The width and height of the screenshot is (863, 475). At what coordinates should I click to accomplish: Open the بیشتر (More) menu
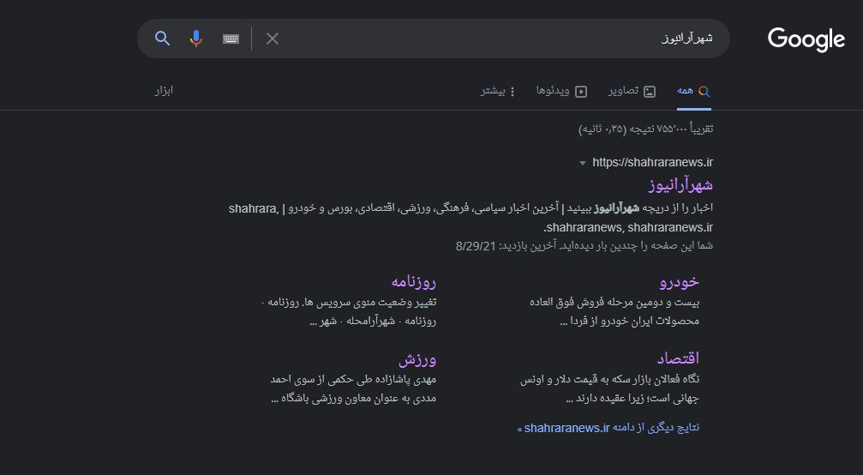click(x=498, y=91)
